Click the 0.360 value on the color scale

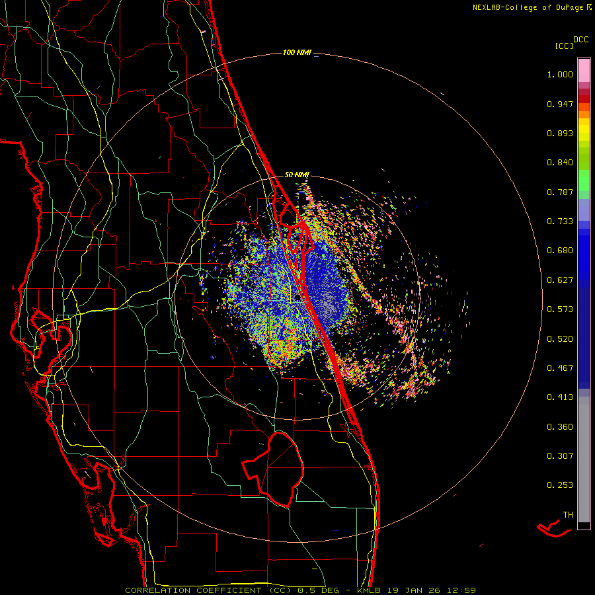[560, 427]
